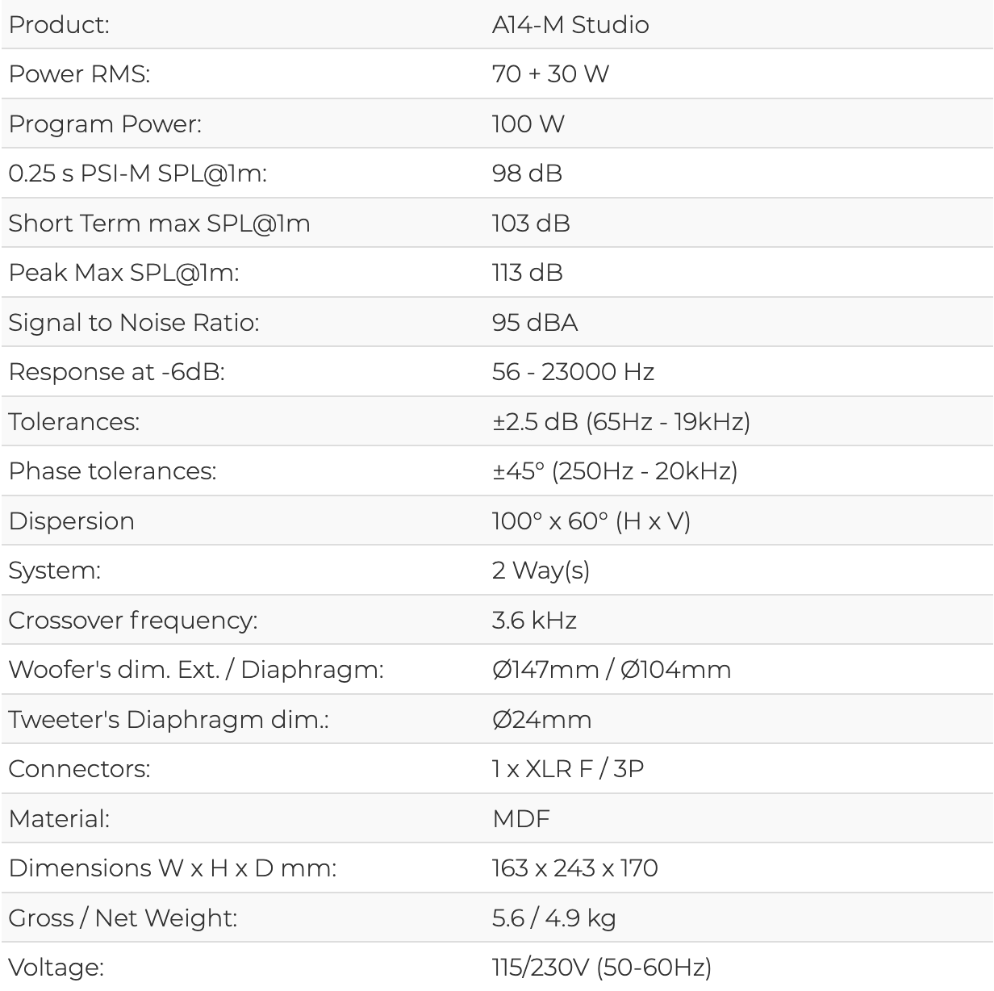Screen dimensions: 994x991
Task: Select the 163 x 243 x 170 dimensions
Action: [575, 868]
